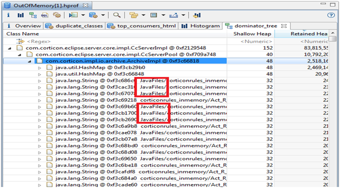The width and height of the screenshot is (340, 188).
Task: Expand the String @ 0xf3cae078 node
Action: coord(39,132)
